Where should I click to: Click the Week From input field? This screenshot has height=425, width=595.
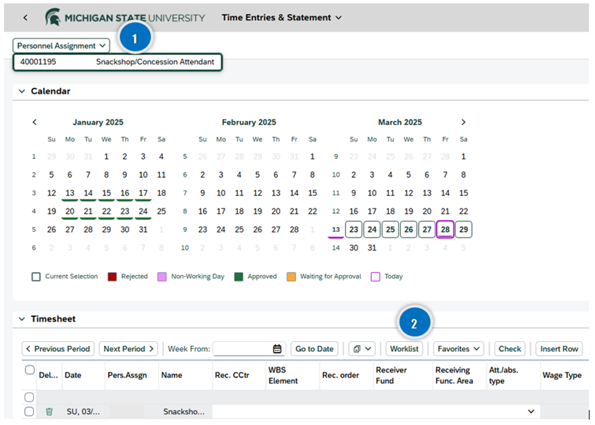(x=241, y=349)
